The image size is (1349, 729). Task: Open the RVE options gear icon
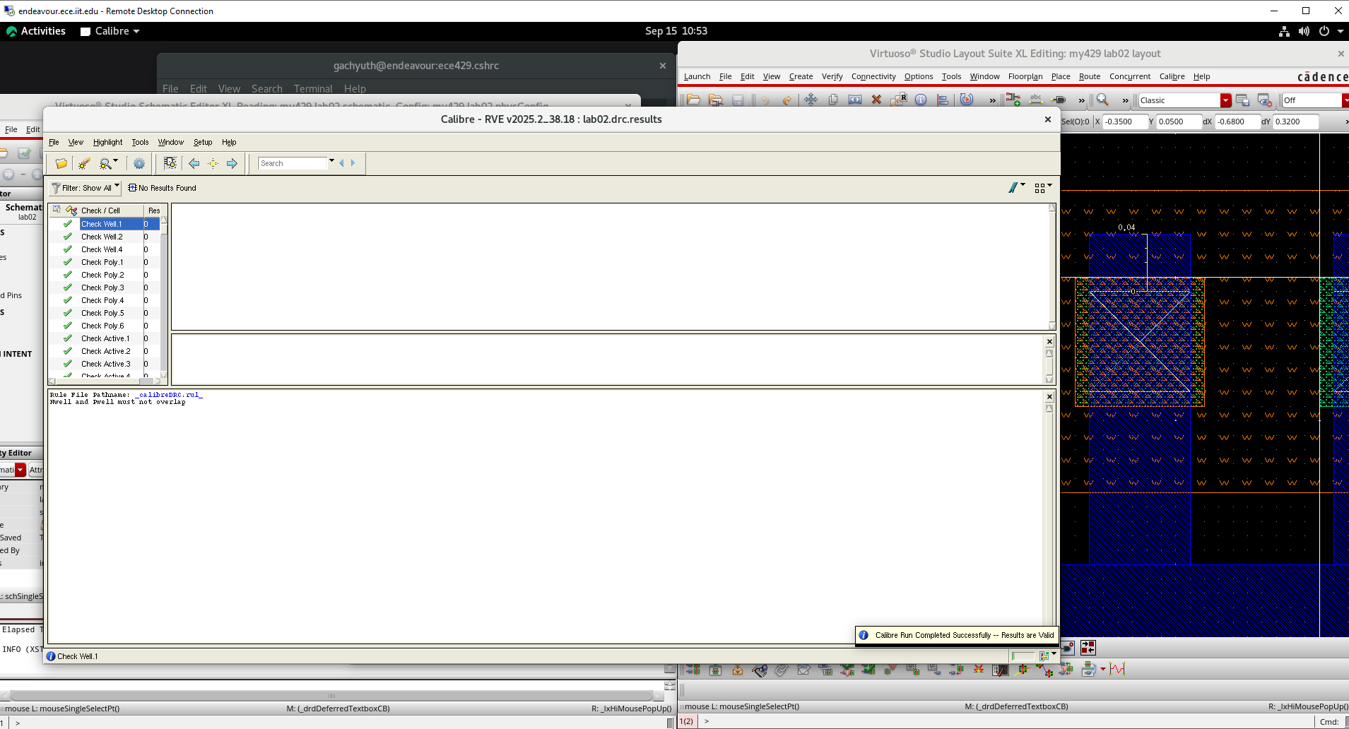point(139,163)
